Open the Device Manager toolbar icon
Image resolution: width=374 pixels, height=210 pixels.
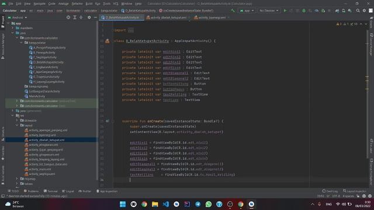[344, 10]
